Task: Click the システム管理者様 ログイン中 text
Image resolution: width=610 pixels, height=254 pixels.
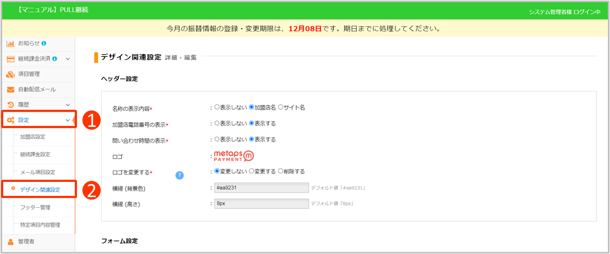Action: pos(564,12)
